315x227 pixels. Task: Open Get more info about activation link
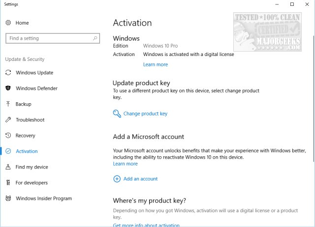point(146,225)
